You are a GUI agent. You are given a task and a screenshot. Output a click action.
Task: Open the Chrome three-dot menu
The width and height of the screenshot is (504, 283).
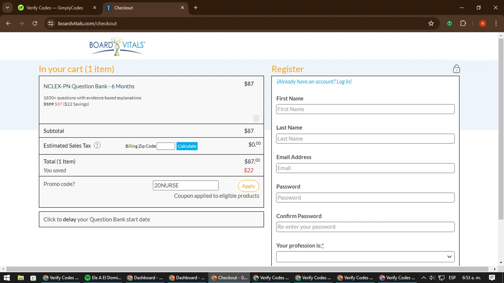tap(496, 23)
